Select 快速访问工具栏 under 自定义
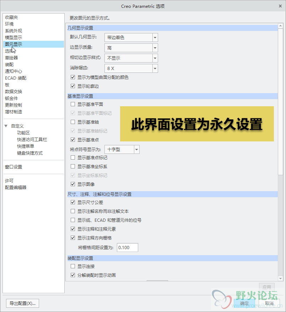The image size is (286, 312). pyautogui.click(x=32, y=140)
